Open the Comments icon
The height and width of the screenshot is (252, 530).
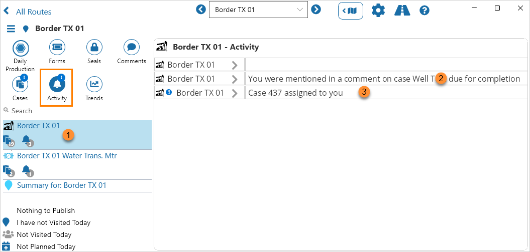coord(131,48)
